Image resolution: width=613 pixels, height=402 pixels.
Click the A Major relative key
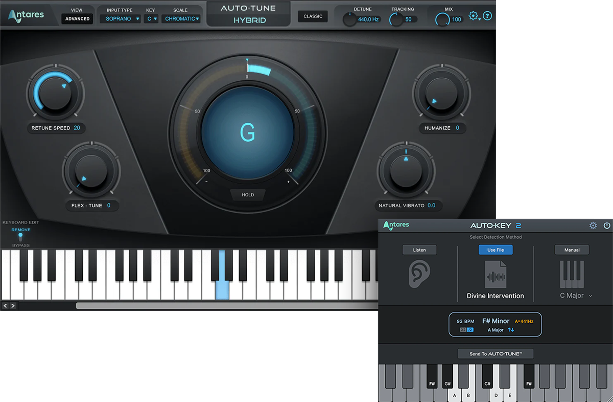point(496,330)
